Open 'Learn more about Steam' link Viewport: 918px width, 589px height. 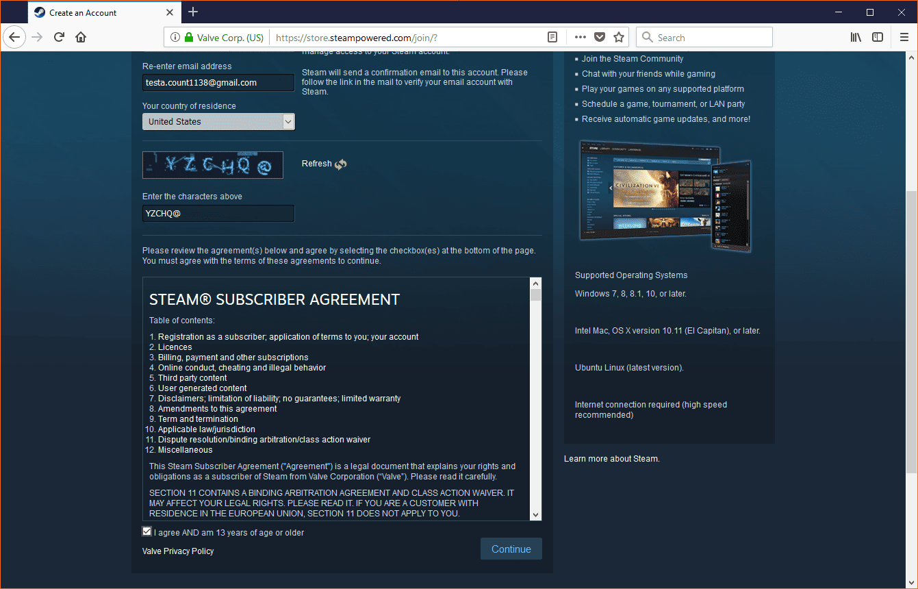612,459
